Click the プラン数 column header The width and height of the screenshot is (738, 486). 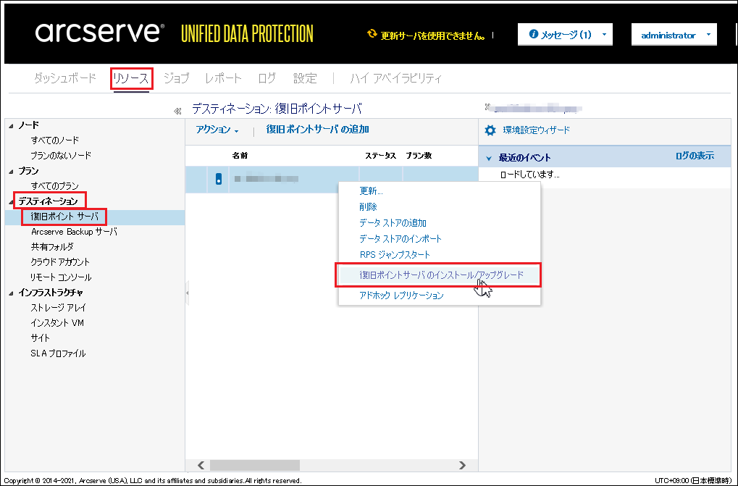tap(419, 156)
